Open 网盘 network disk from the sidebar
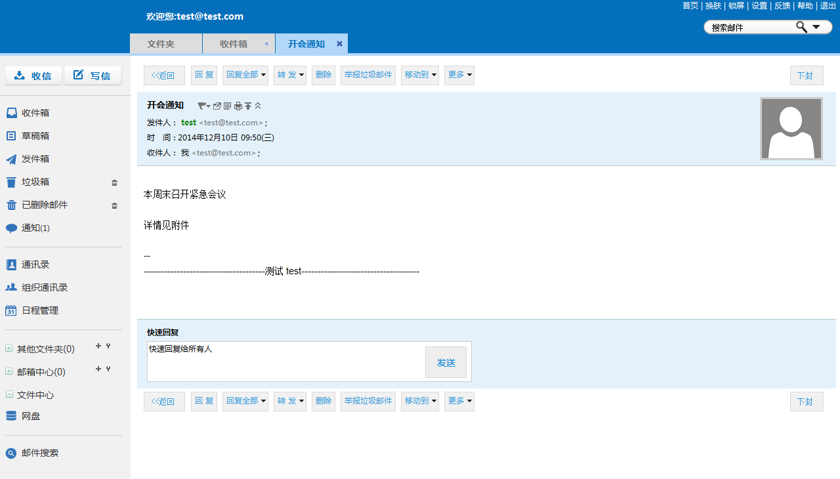Viewport: 840px width, 479px height. (31, 416)
